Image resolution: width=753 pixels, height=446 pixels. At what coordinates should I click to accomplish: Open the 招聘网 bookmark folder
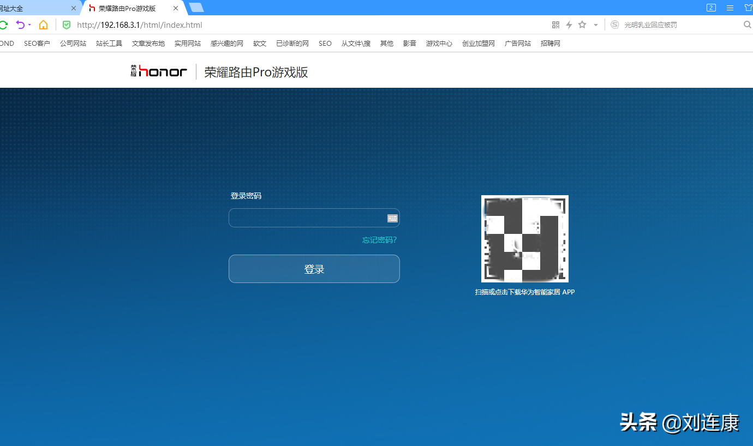click(x=551, y=44)
